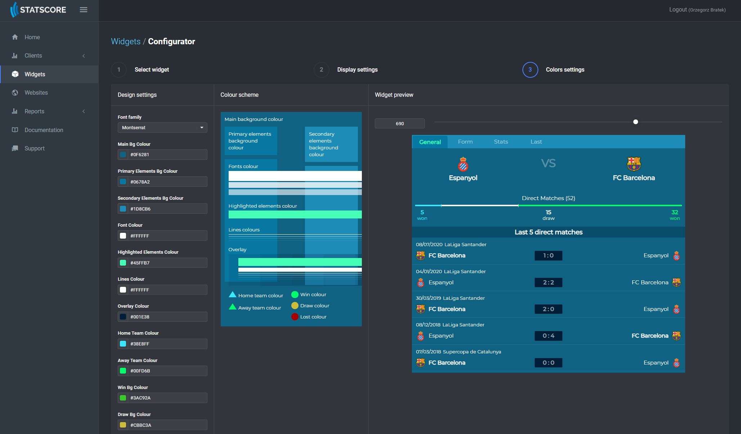Image resolution: width=741 pixels, height=434 pixels.
Task: Open the Font family Montserrat dropdown
Action: [x=162, y=127]
